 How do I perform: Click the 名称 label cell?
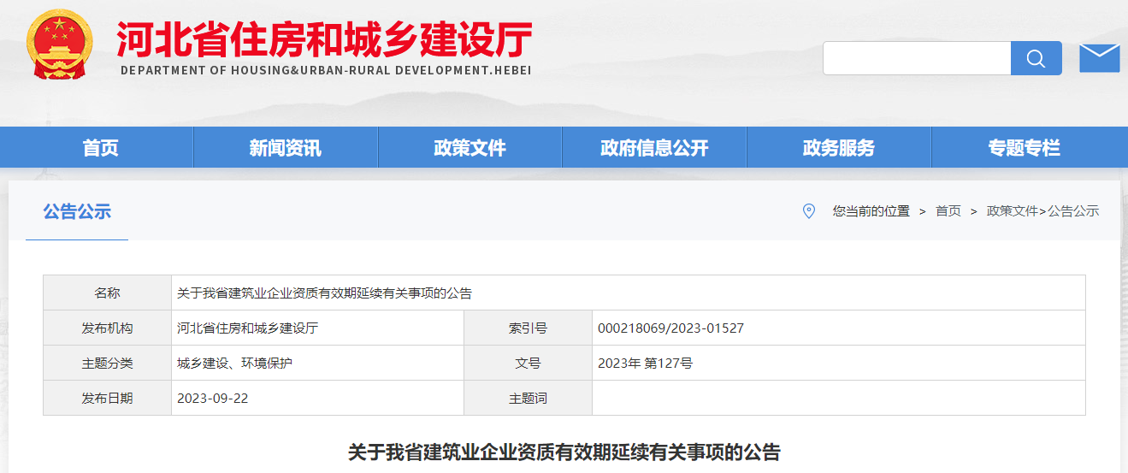tap(107, 293)
